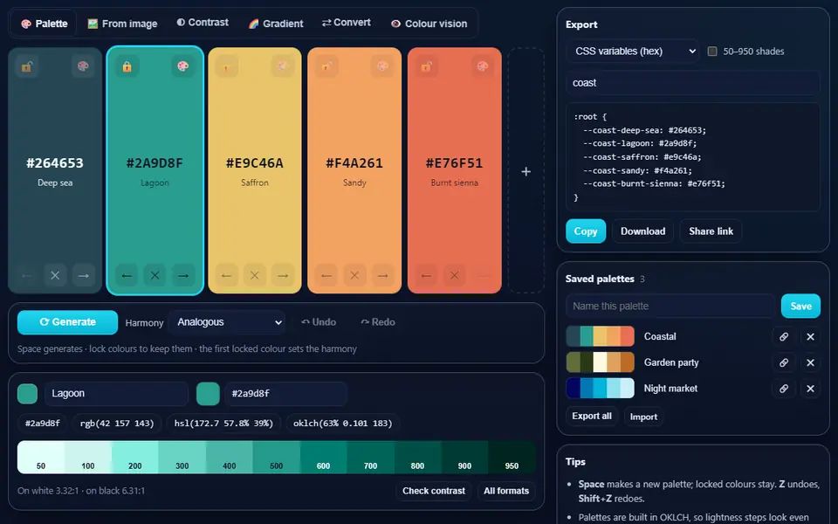Screen dimensions: 838x524
Task: Import saved palettes
Action: (x=643, y=417)
